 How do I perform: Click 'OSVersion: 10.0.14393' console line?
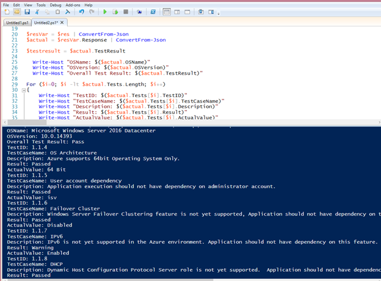pyautogui.click(x=39, y=136)
